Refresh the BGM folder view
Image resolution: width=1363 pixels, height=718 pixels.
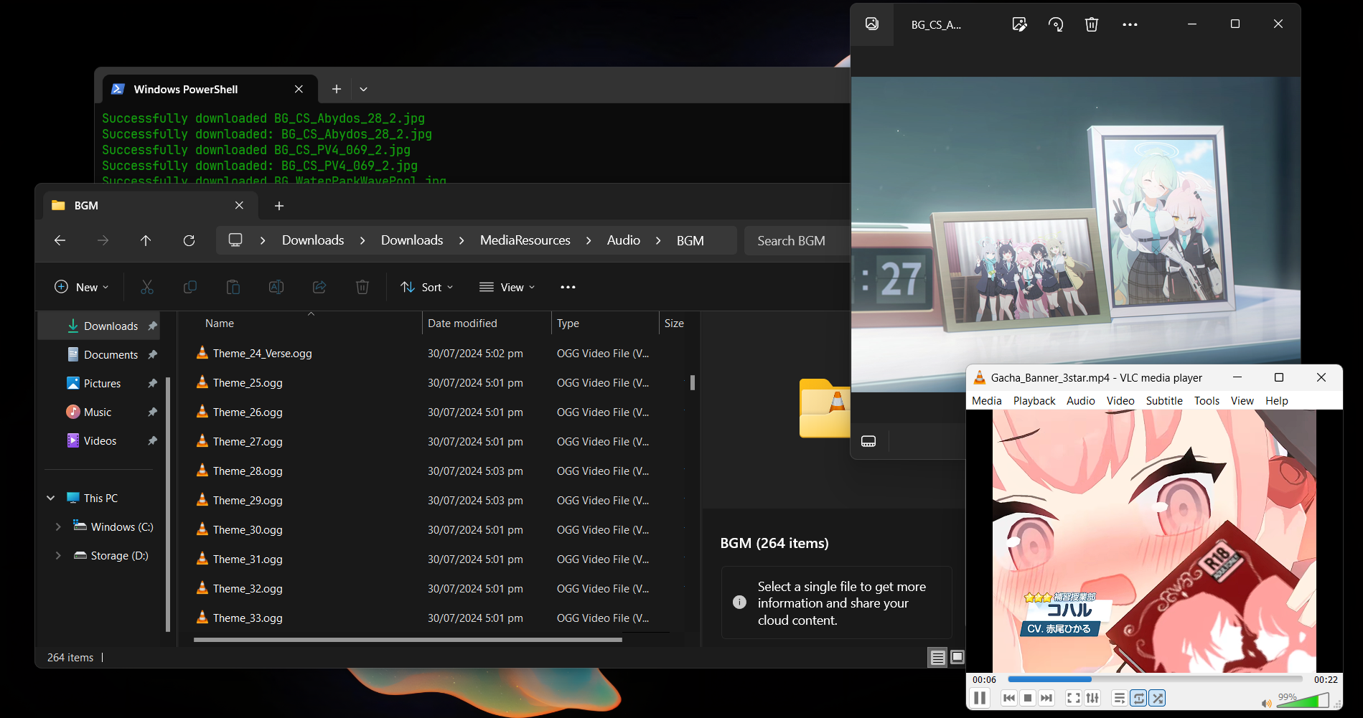[189, 240]
